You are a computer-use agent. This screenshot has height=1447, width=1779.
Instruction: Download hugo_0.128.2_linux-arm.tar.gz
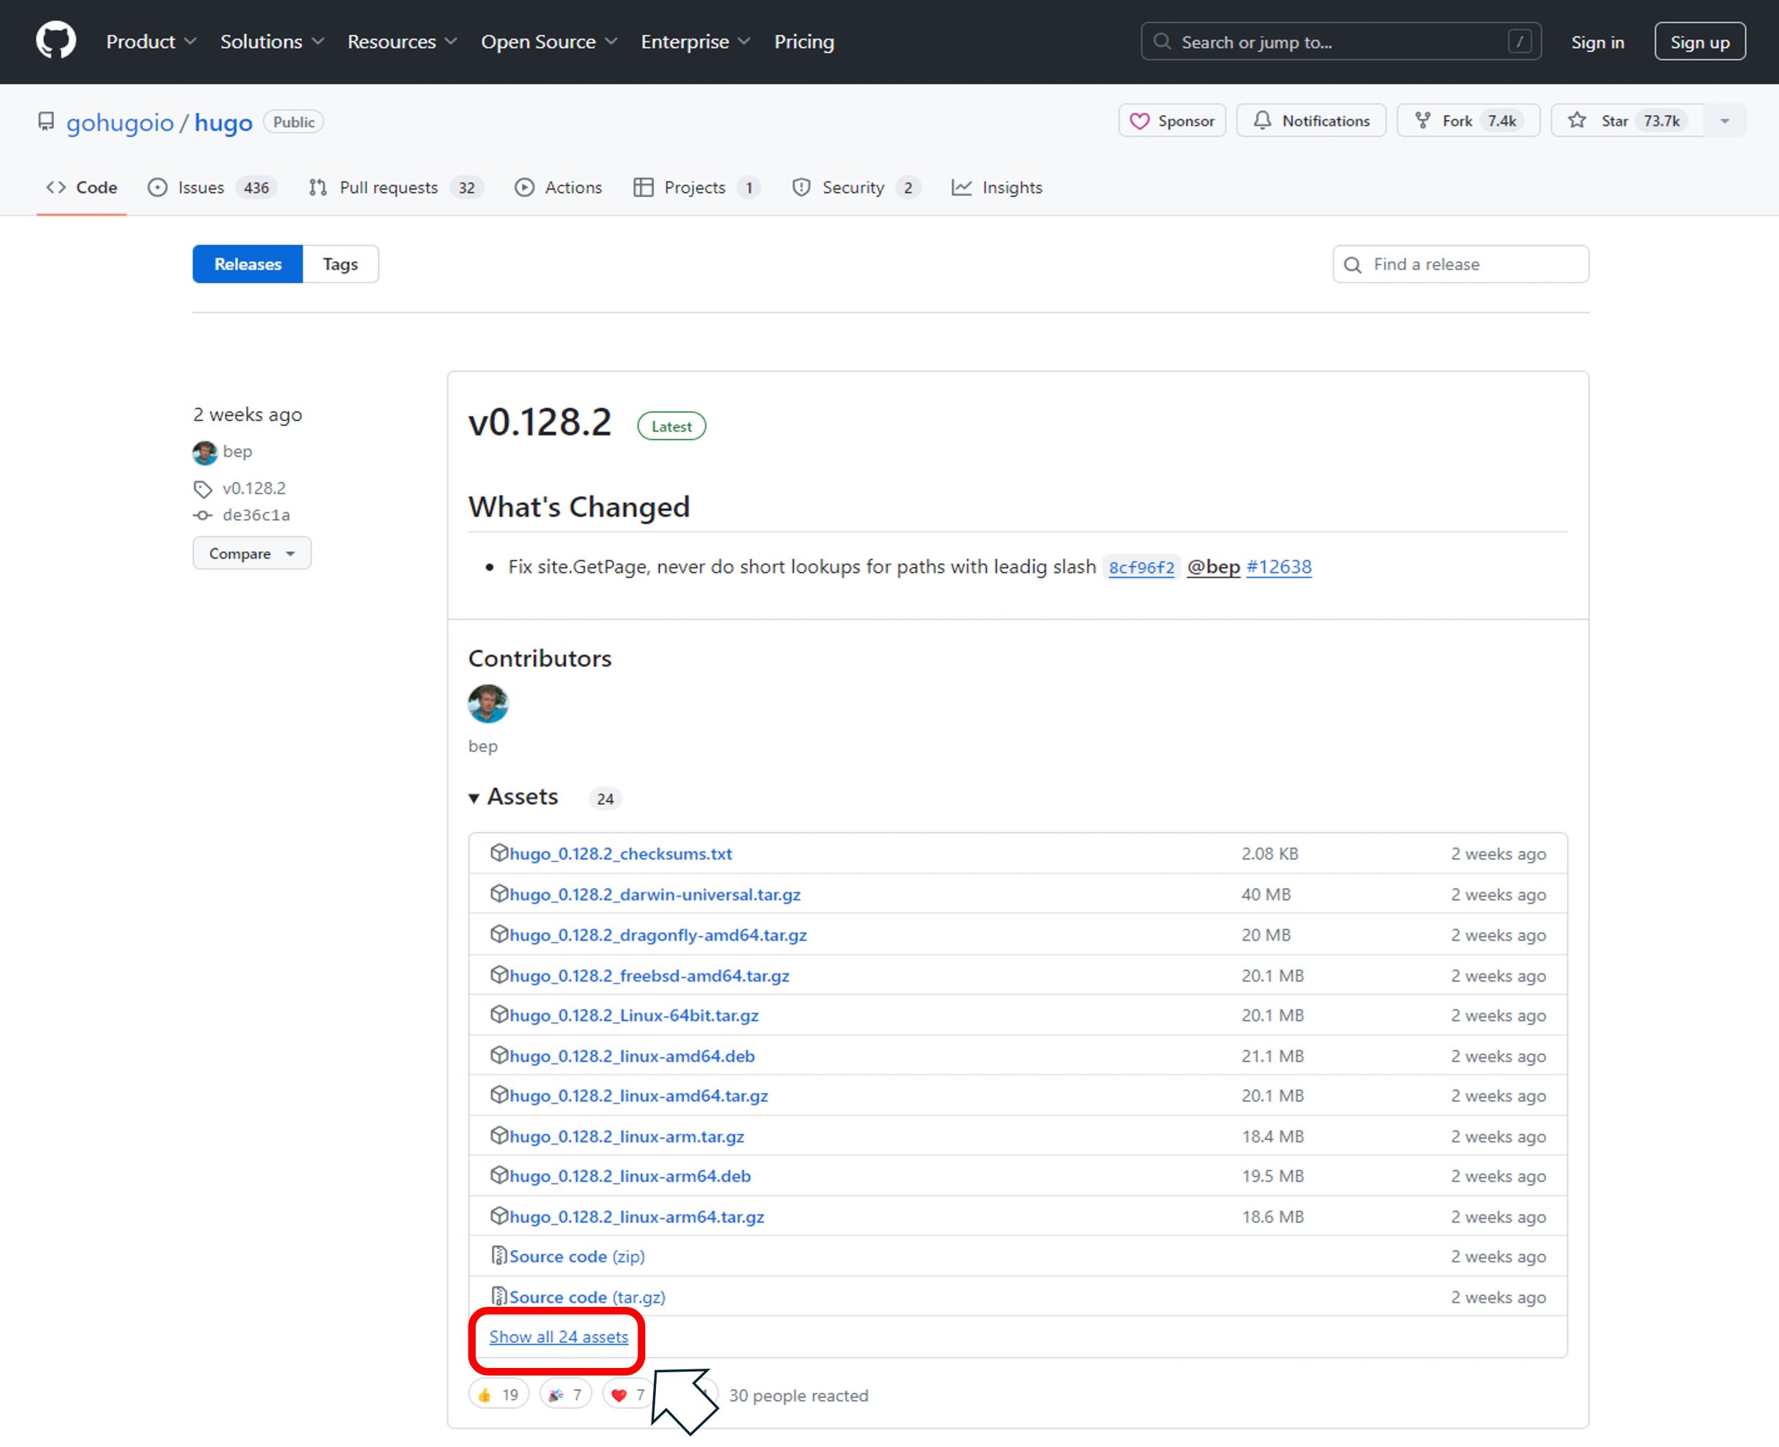point(626,1137)
